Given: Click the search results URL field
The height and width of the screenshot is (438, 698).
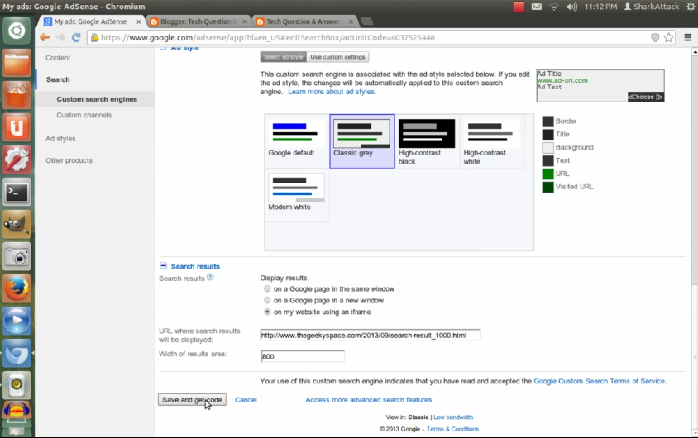Looking at the screenshot, I should (371, 336).
